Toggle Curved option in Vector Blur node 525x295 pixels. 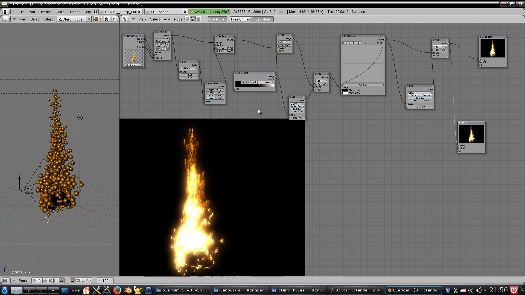click(x=162, y=49)
